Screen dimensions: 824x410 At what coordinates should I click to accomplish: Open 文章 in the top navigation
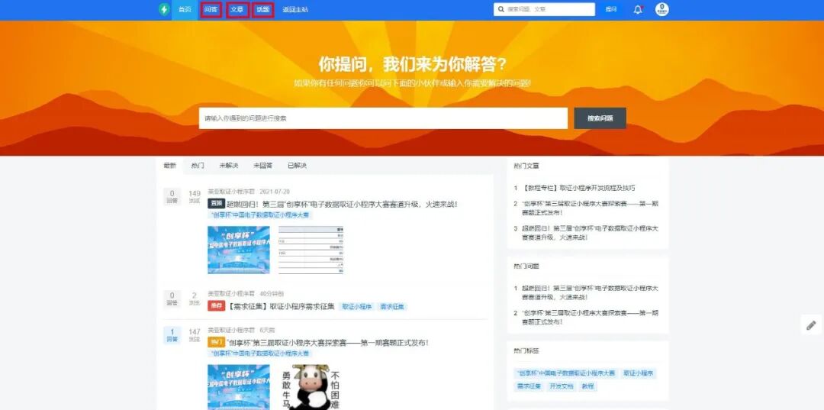(237, 9)
